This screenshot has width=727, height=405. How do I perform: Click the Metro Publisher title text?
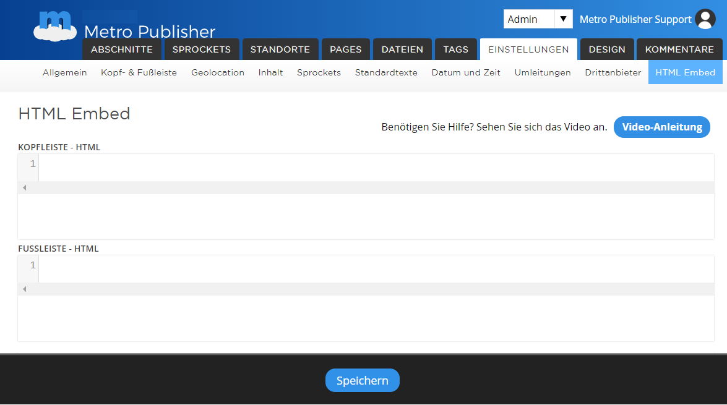tap(150, 32)
